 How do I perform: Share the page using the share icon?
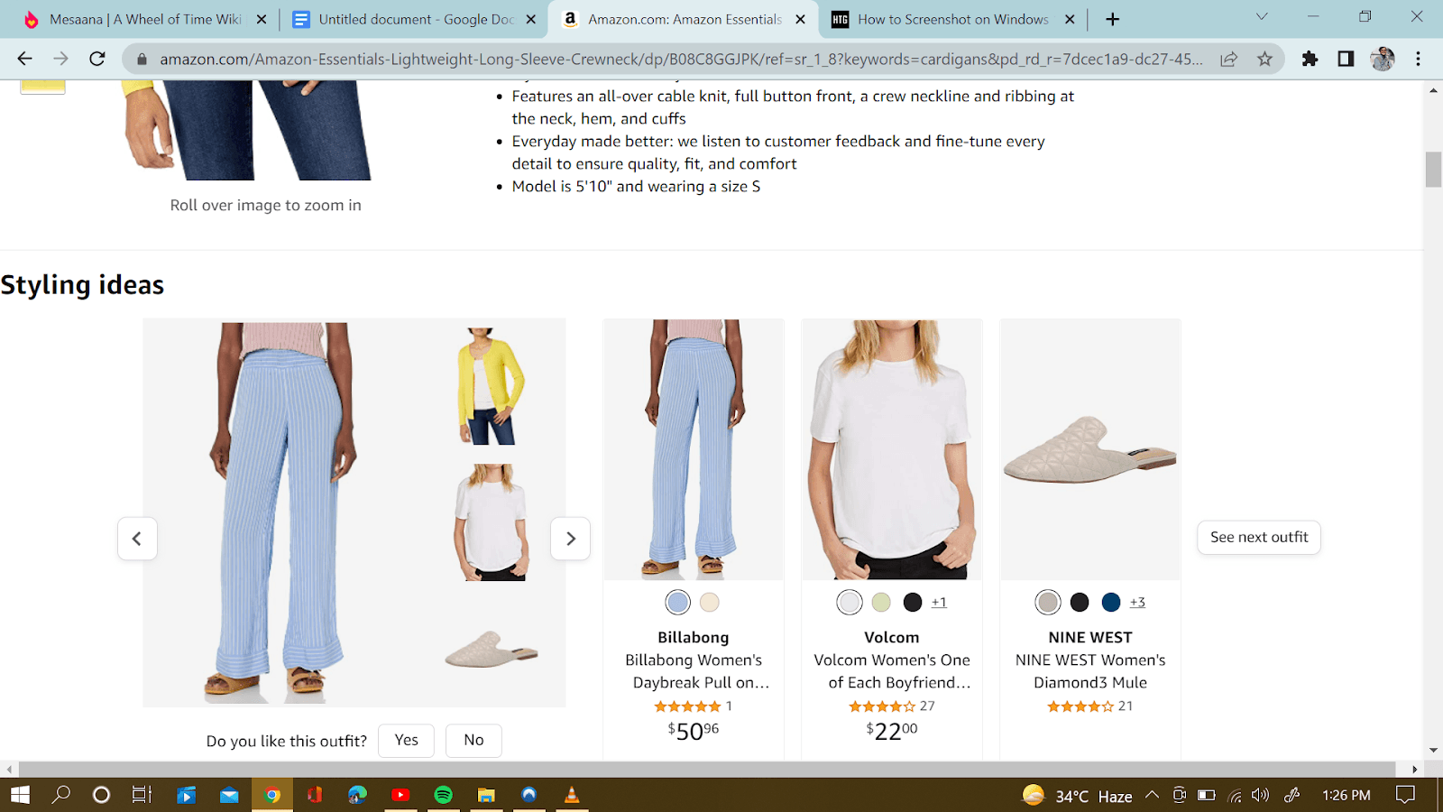[1228, 59]
